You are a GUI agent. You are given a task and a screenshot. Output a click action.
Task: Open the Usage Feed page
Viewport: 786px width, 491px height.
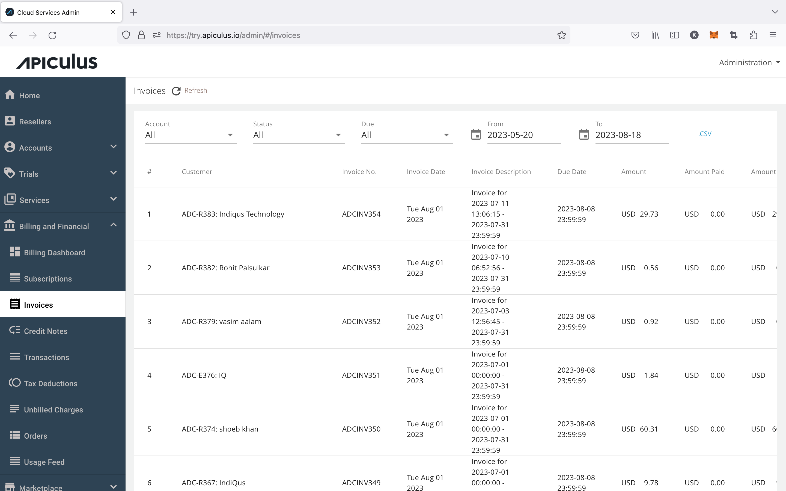pos(44,462)
